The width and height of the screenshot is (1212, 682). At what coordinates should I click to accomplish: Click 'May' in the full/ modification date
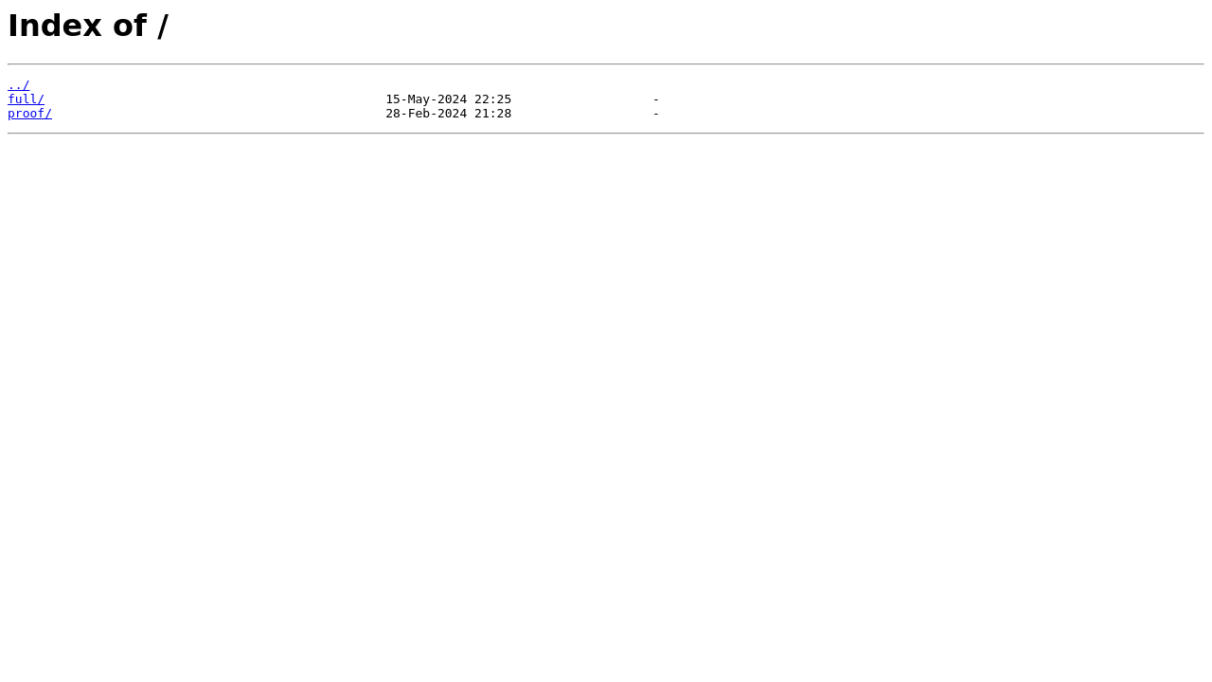click(x=419, y=99)
